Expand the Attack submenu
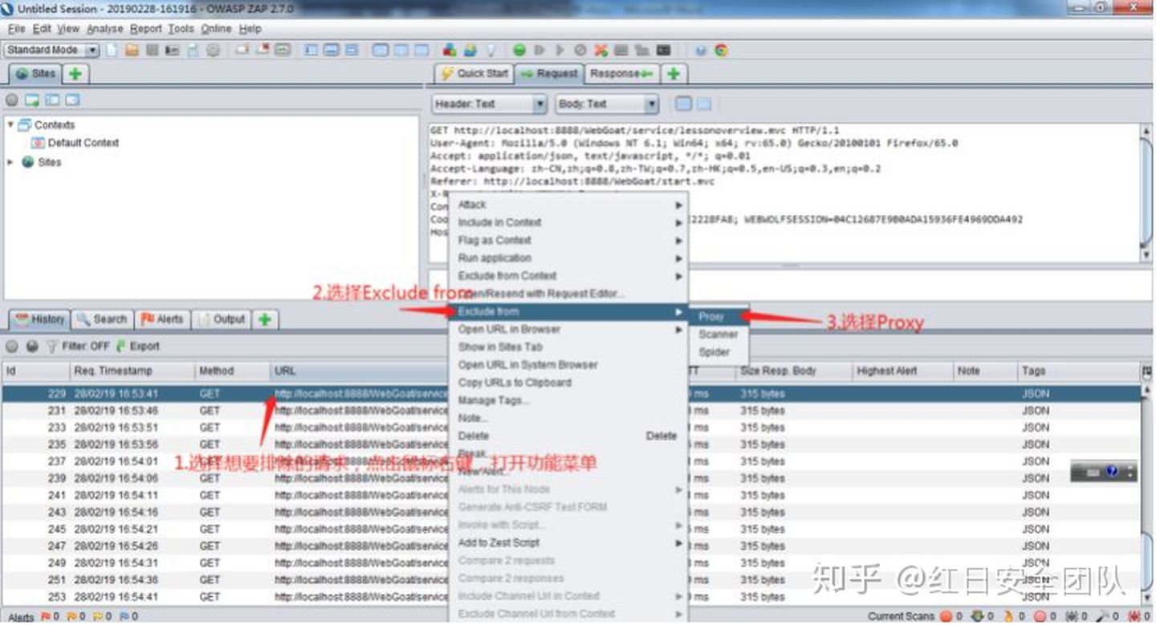 [568, 205]
